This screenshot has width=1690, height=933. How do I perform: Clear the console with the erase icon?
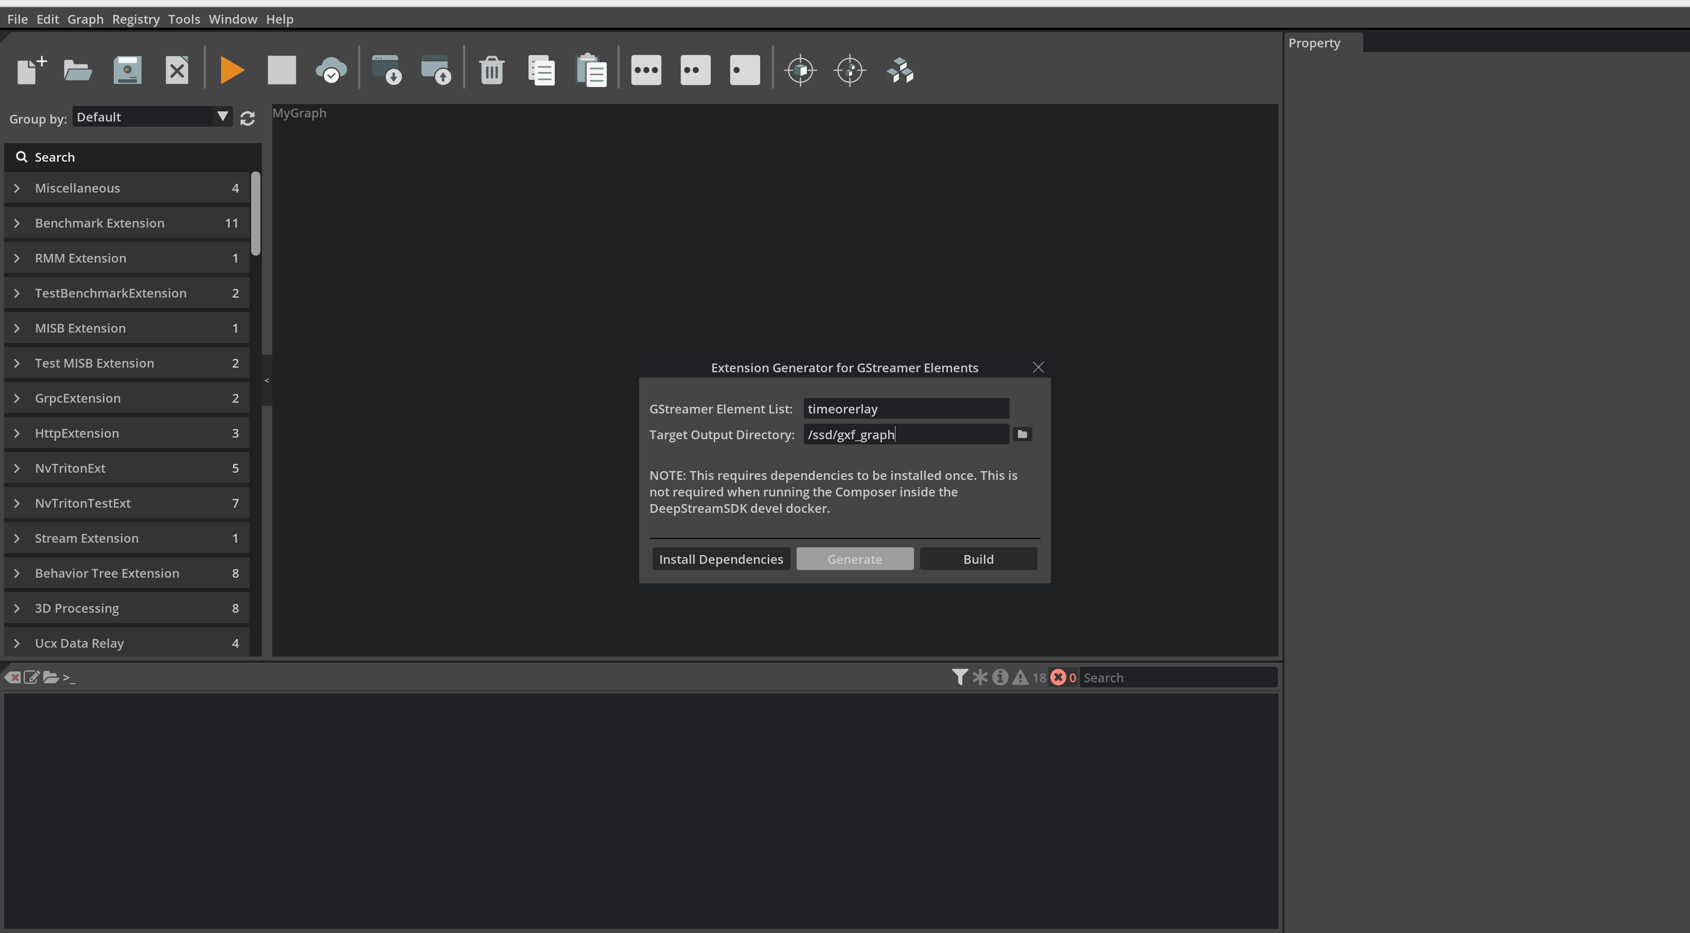click(x=12, y=677)
